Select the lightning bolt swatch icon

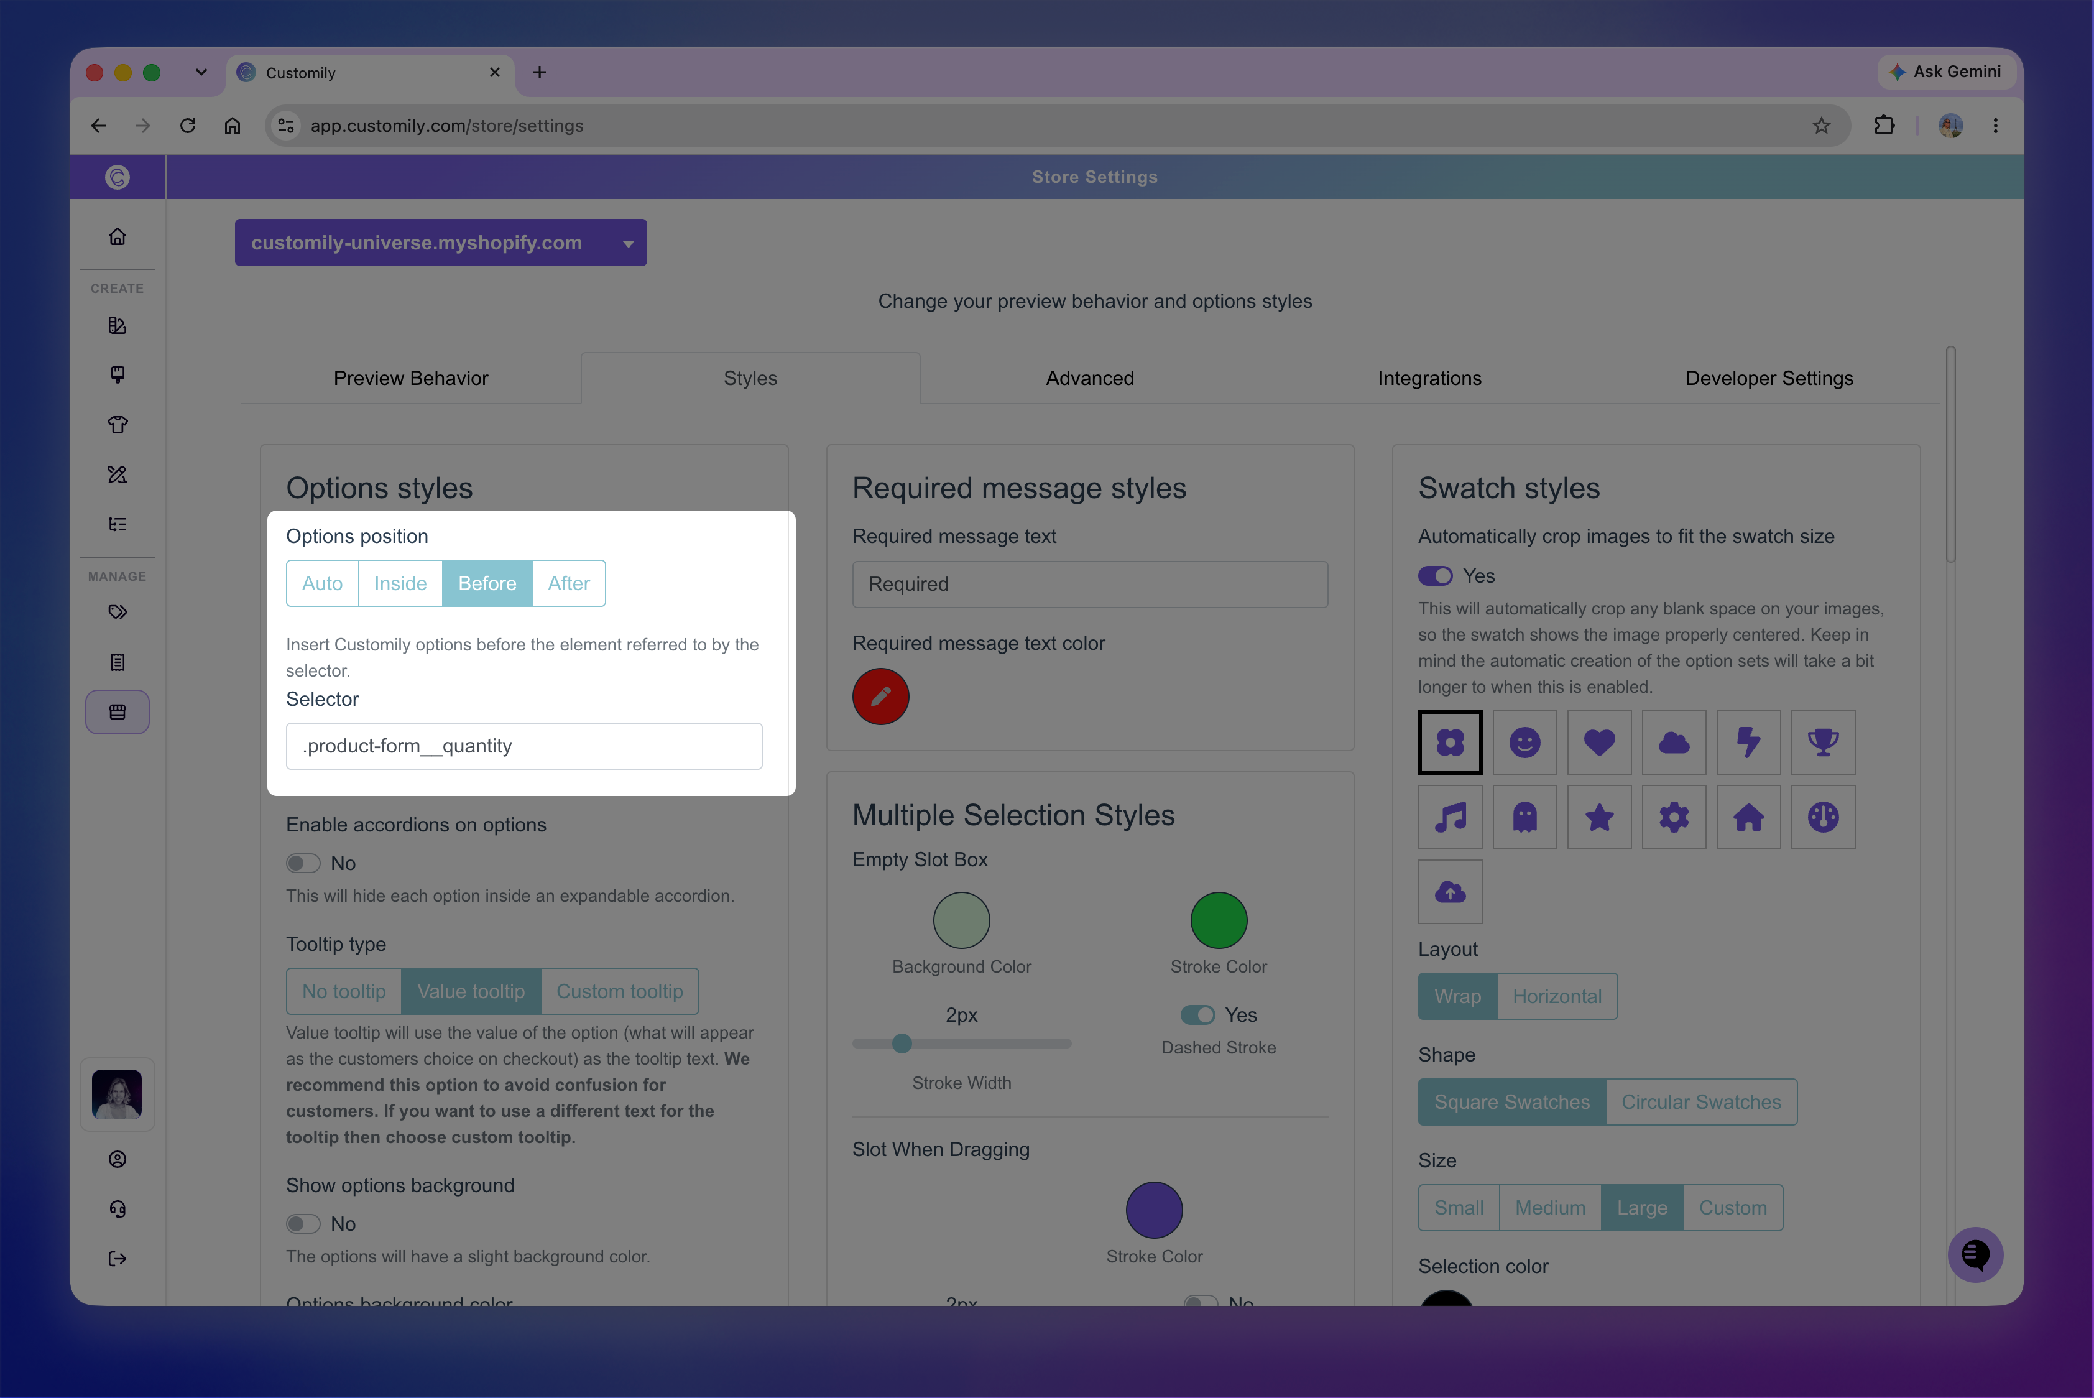pos(1748,743)
